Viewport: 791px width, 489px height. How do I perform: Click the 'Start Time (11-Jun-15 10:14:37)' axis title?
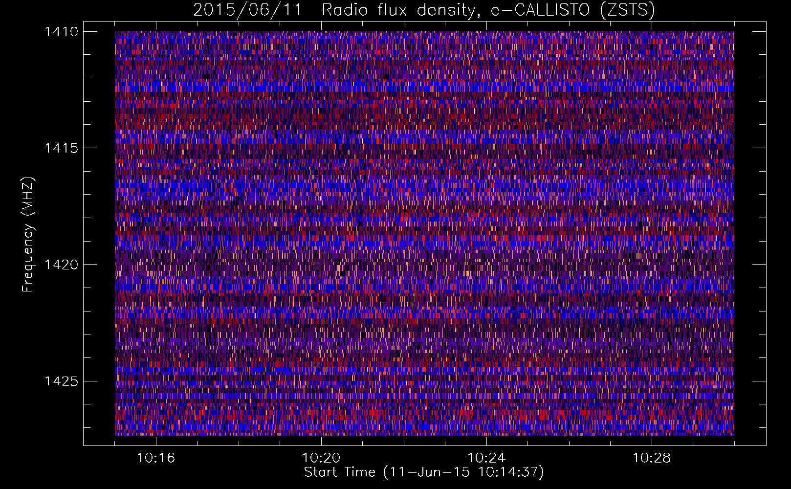click(x=424, y=472)
